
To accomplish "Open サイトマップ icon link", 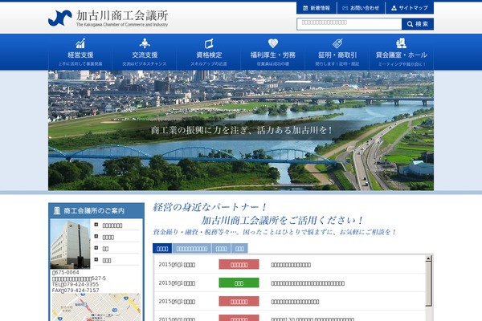I will tap(410, 8).
